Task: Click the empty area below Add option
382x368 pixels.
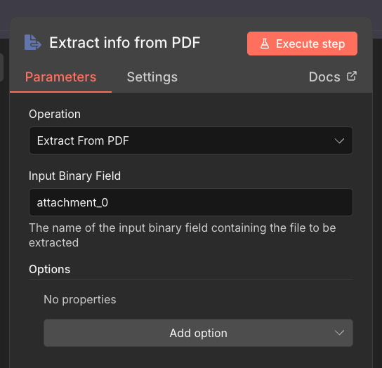Action: pyautogui.click(x=191, y=357)
